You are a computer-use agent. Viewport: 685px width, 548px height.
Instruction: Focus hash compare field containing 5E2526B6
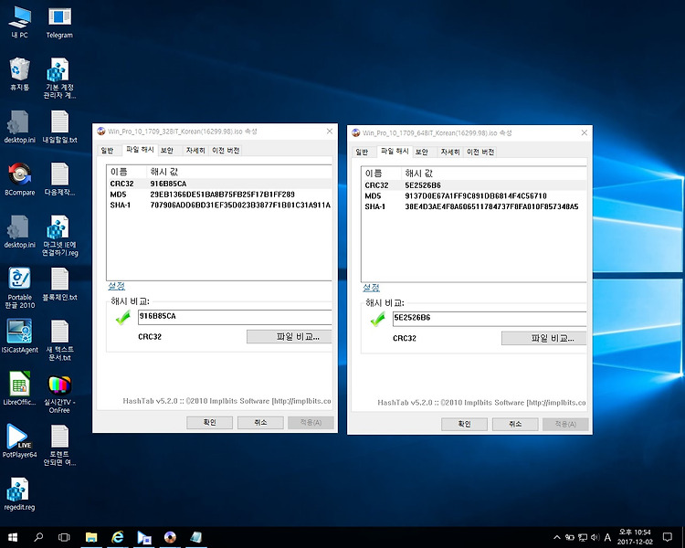click(490, 319)
